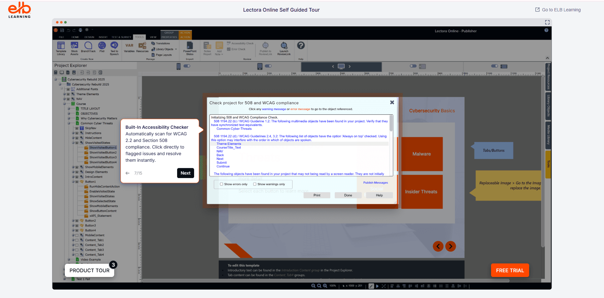Switch to the TEST & SURVEY ribbon tab
604x298 pixels.
(121, 37)
